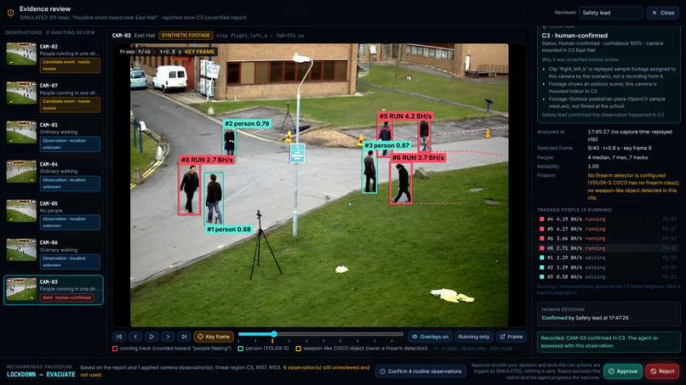
Task: Click the KEY FRAME tag in the frame overlay
Action: tap(199, 52)
